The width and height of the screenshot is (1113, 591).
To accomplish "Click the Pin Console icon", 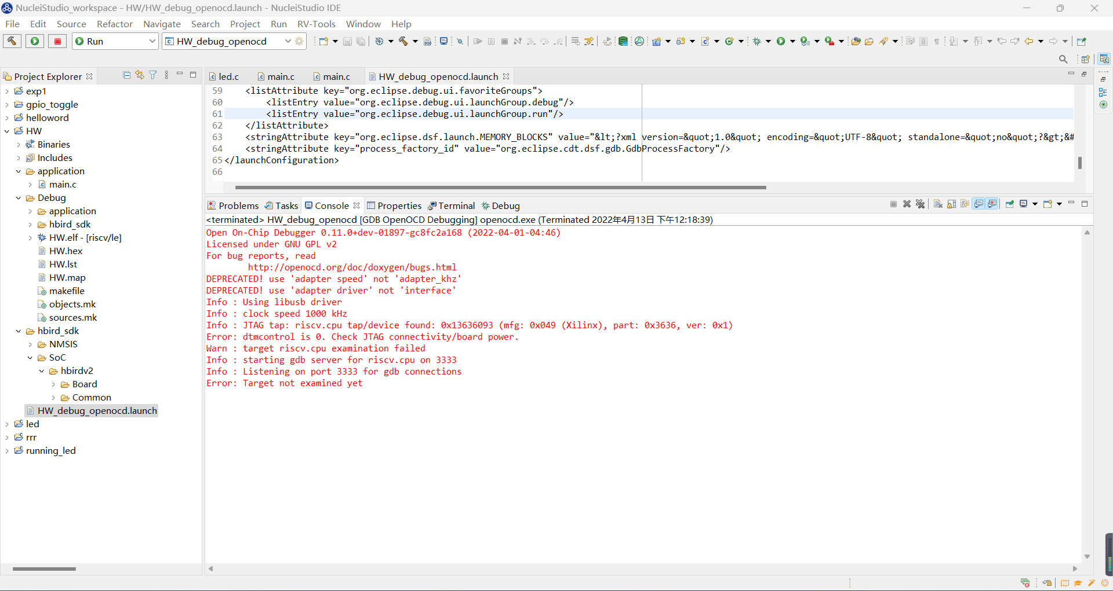I will pyautogui.click(x=1009, y=204).
